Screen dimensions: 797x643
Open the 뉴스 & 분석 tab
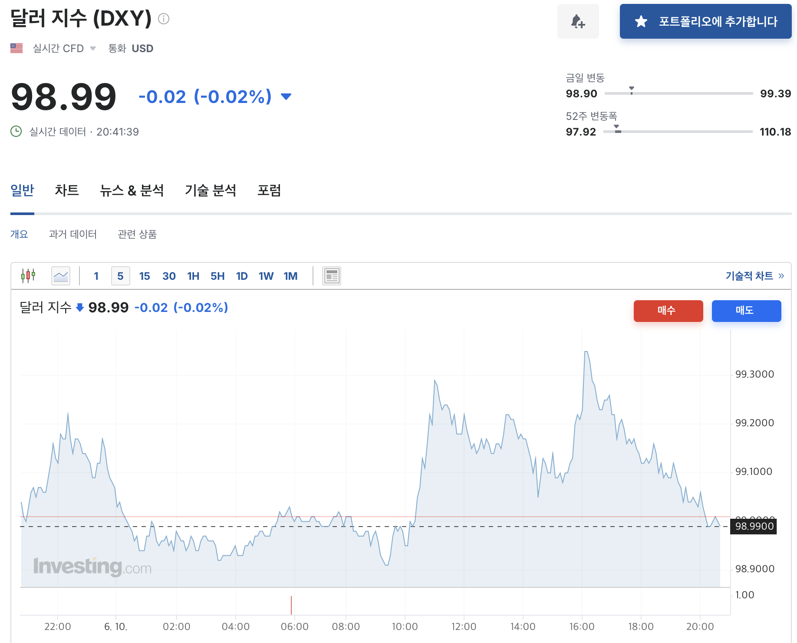132,190
